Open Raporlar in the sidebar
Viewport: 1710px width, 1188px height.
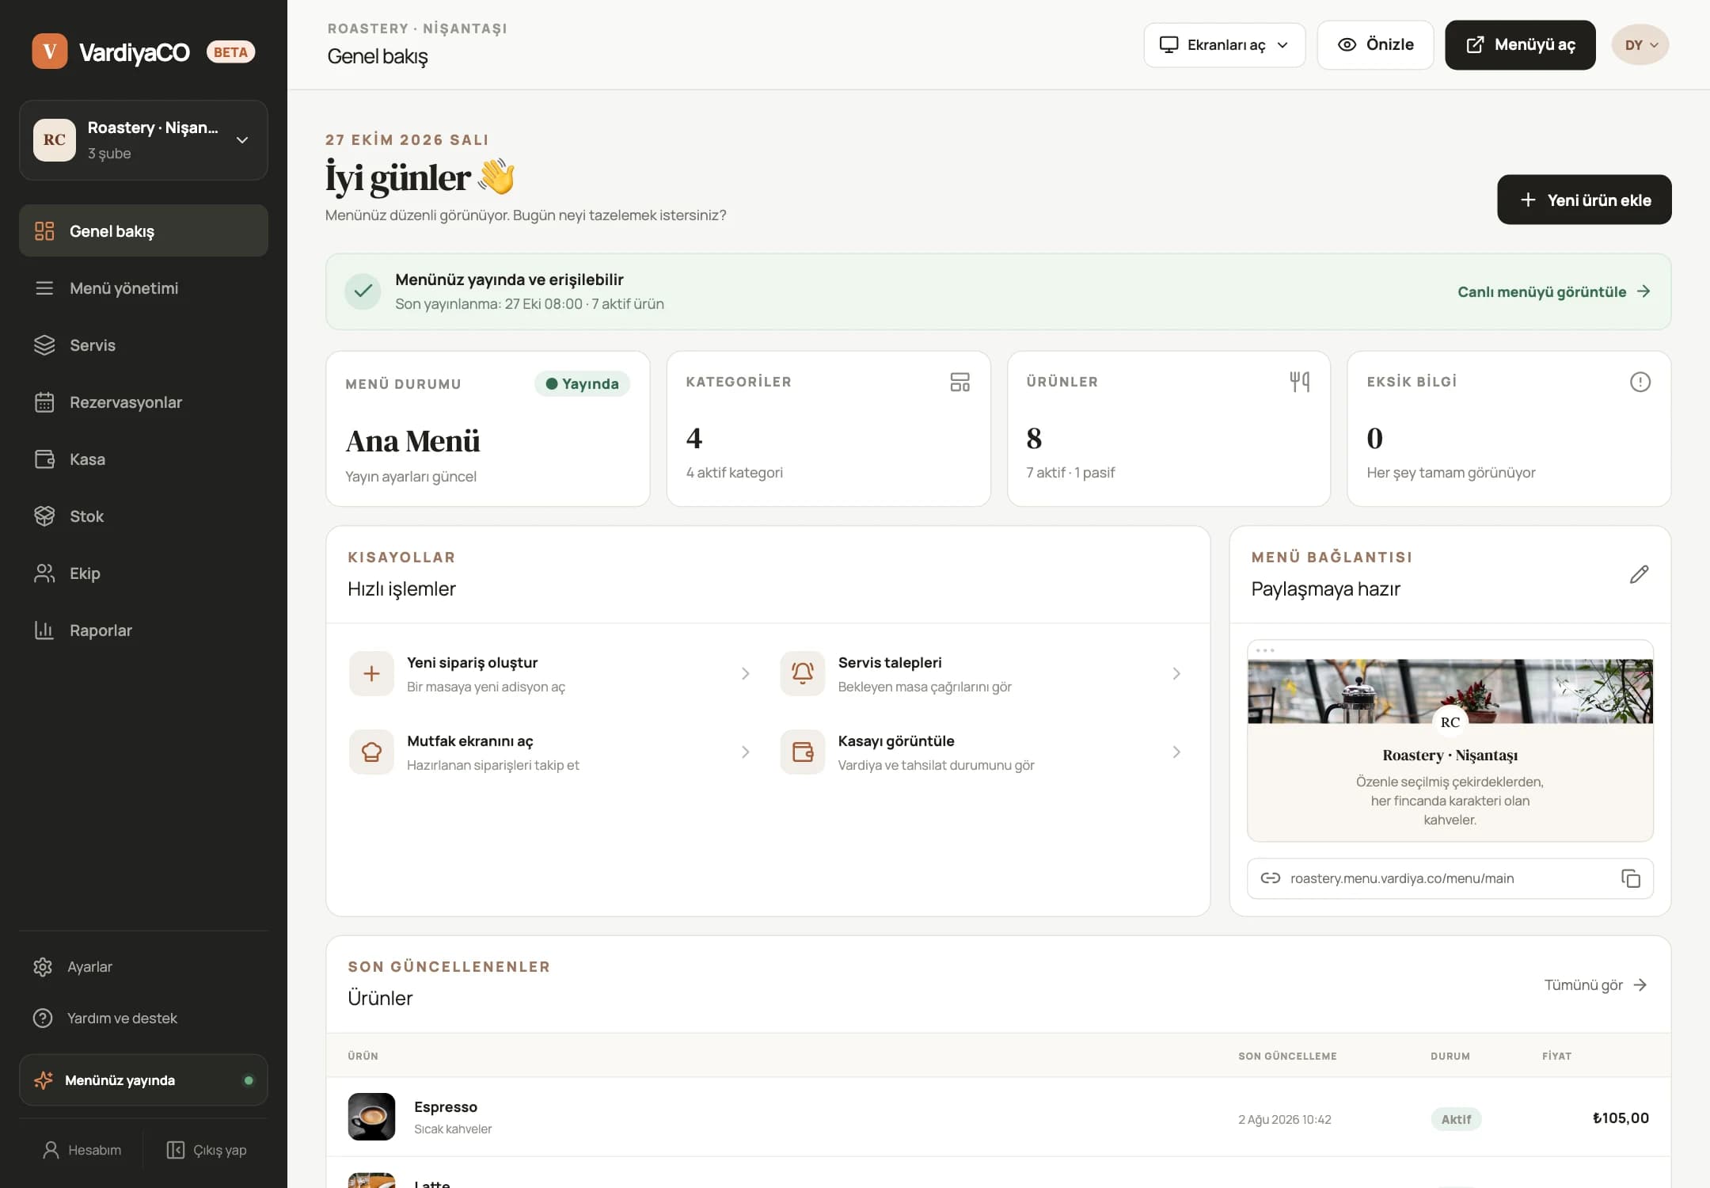click(x=143, y=630)
